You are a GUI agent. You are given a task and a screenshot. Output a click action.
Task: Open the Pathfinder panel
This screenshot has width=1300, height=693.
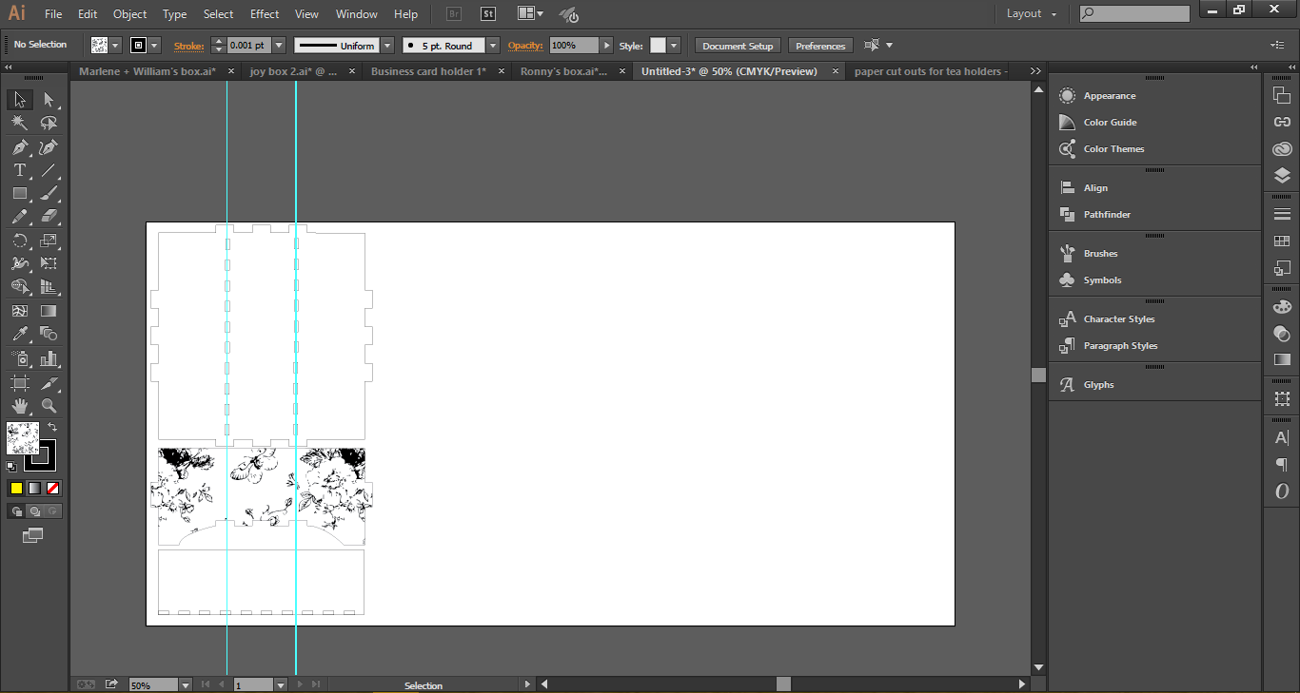1107,215
